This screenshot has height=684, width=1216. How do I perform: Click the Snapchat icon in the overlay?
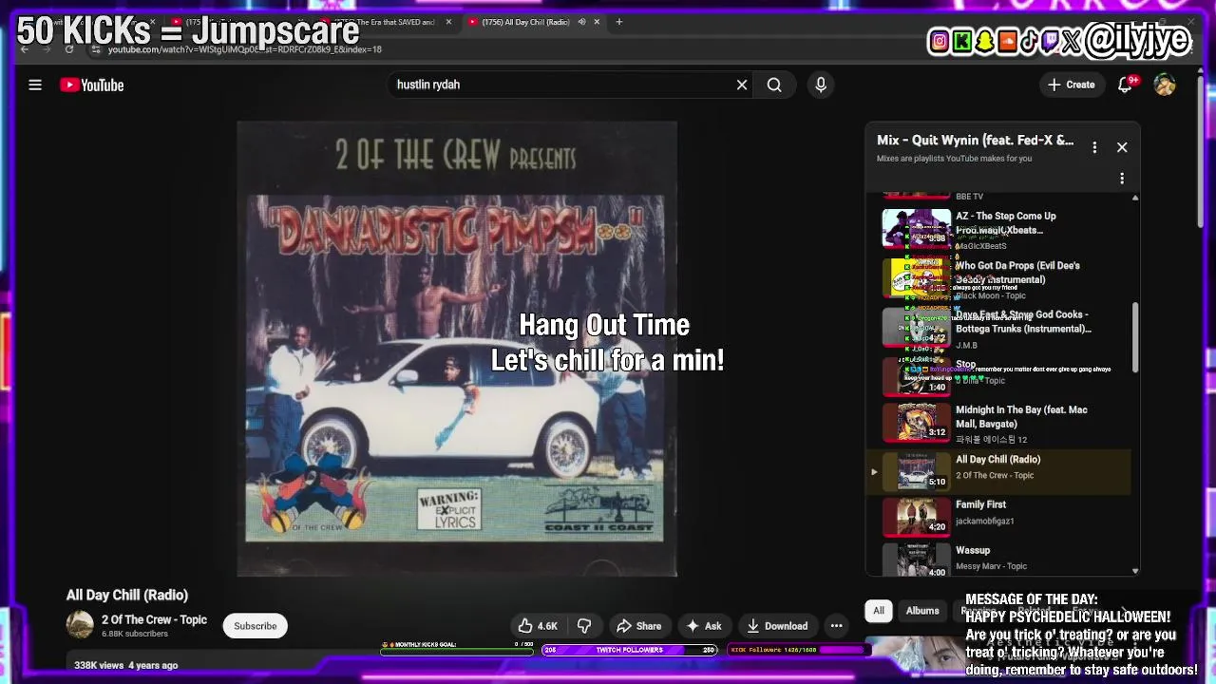pyautogui.click(x=984, y=41)
